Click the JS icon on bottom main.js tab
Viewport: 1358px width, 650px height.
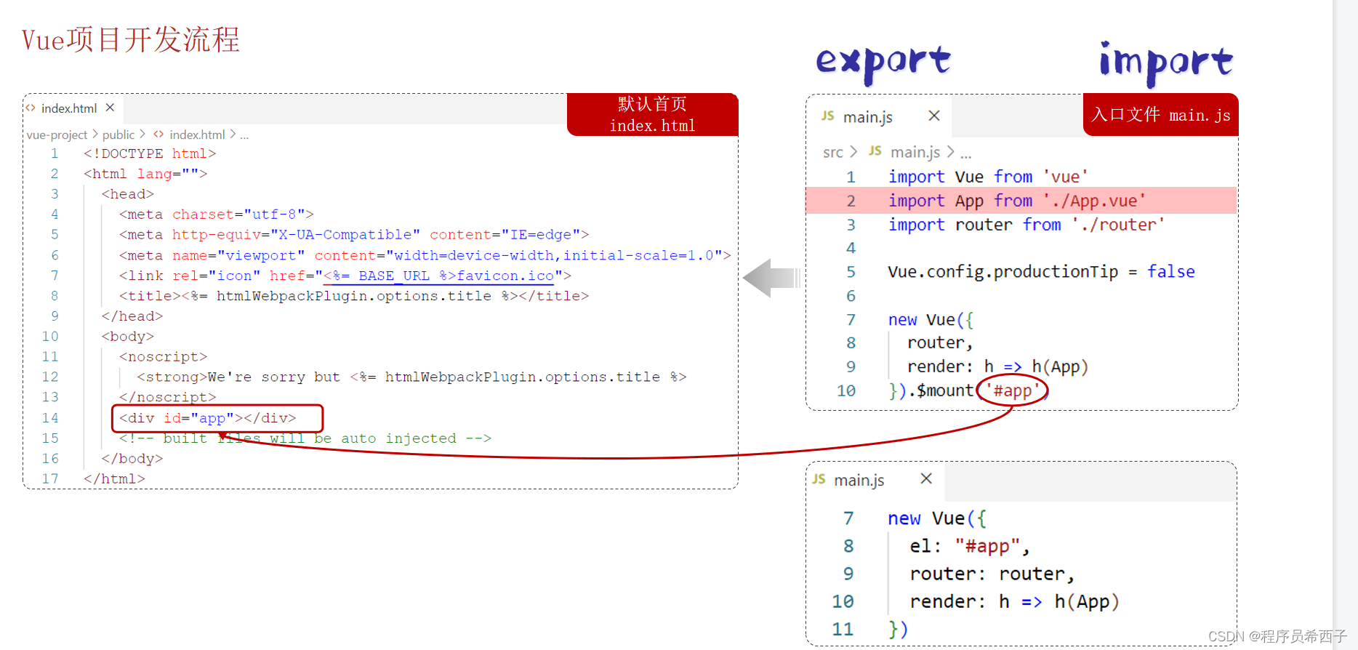coord(819,478)
